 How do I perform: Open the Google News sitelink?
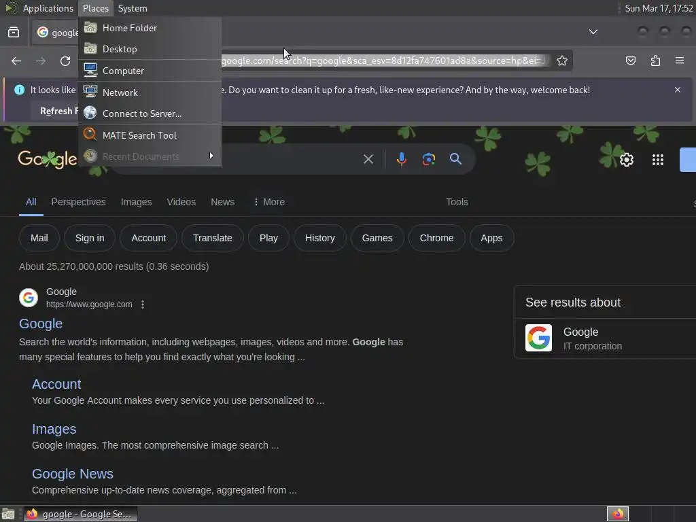[73, 474]
